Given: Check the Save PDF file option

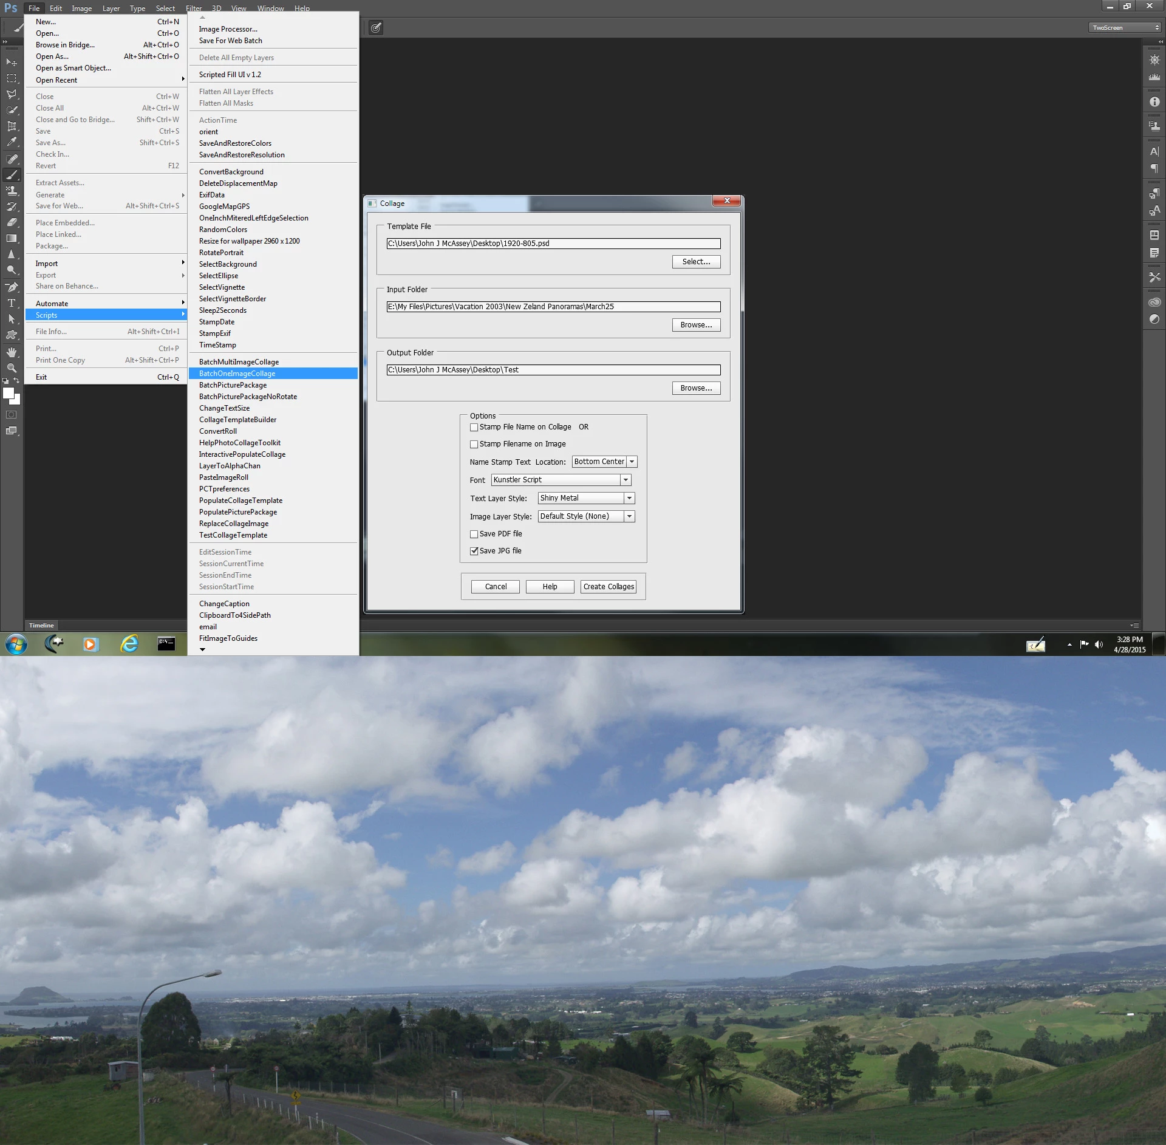Looking at the screenshot, I should point(474,535).
